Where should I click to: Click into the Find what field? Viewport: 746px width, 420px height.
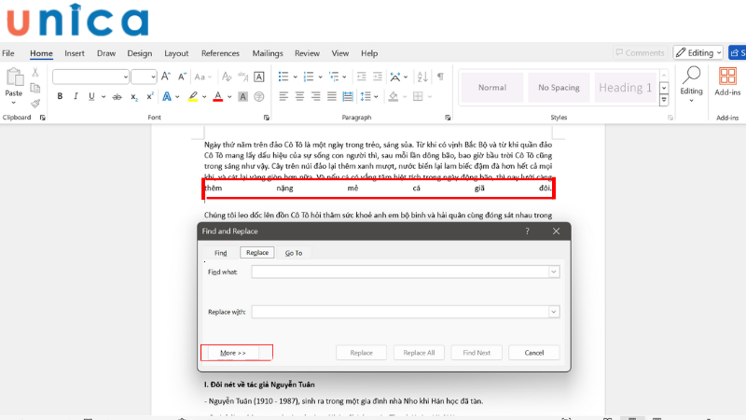[400, 272]
